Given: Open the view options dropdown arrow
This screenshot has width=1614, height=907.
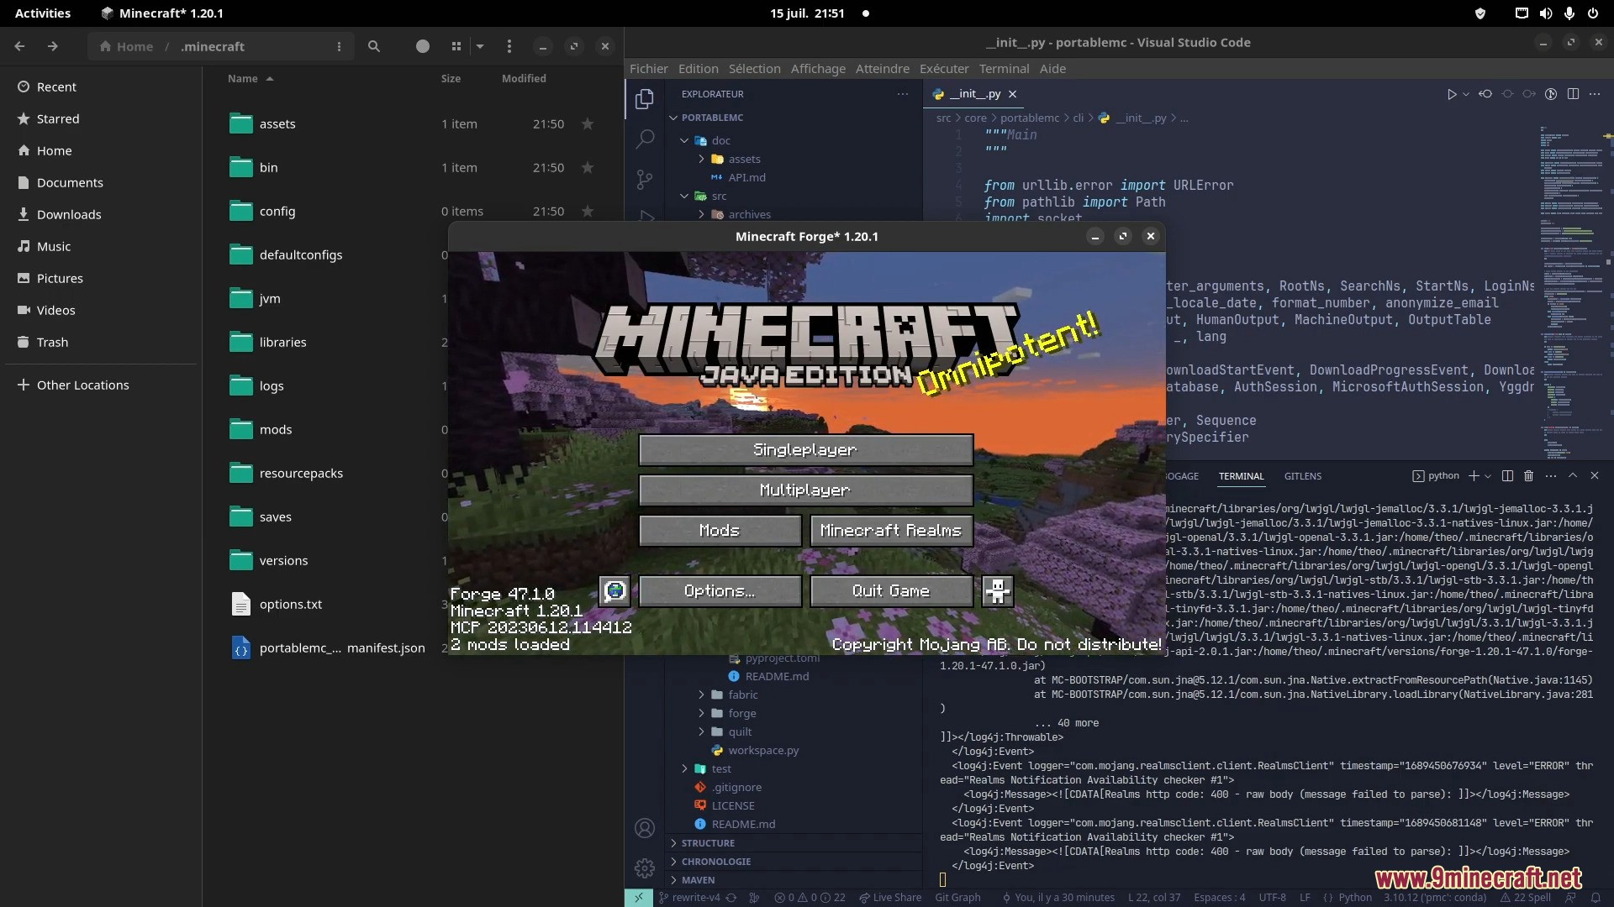Looking at the screenshot, I should 480,46.
